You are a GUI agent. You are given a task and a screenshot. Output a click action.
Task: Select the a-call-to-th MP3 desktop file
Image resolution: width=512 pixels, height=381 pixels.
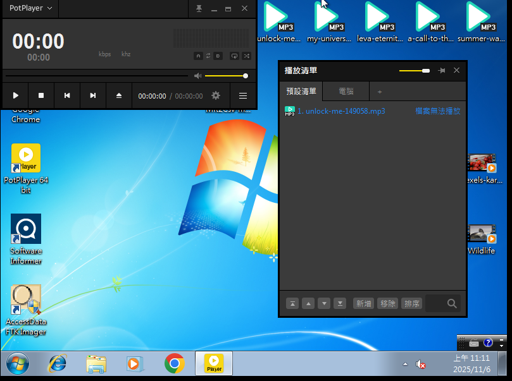tap(430, 22)
